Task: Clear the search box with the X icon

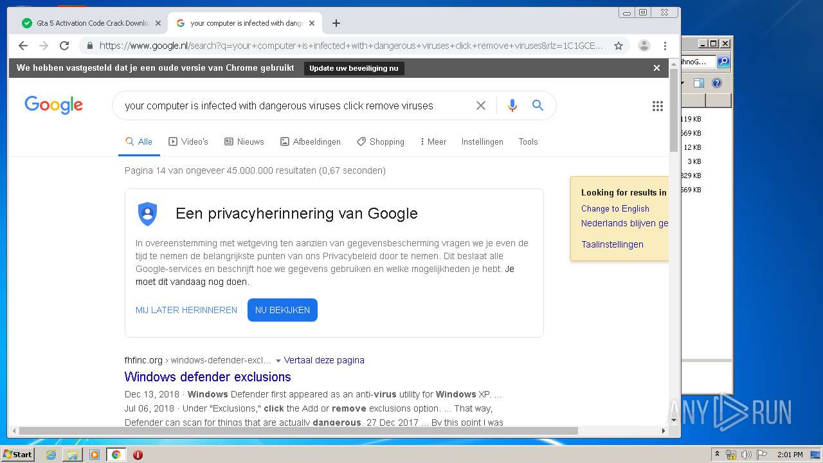Action: [x=481, y=105]
